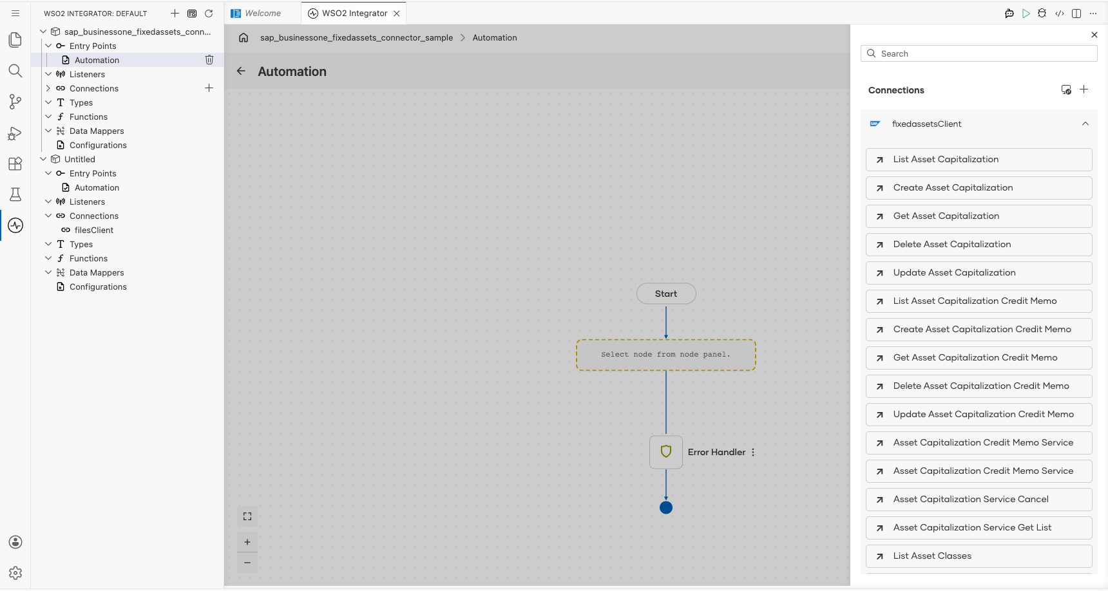
Task: Collapse Data Mappers under the sap_businessone project
Action: pyautogui.click(x=48, y=131)
